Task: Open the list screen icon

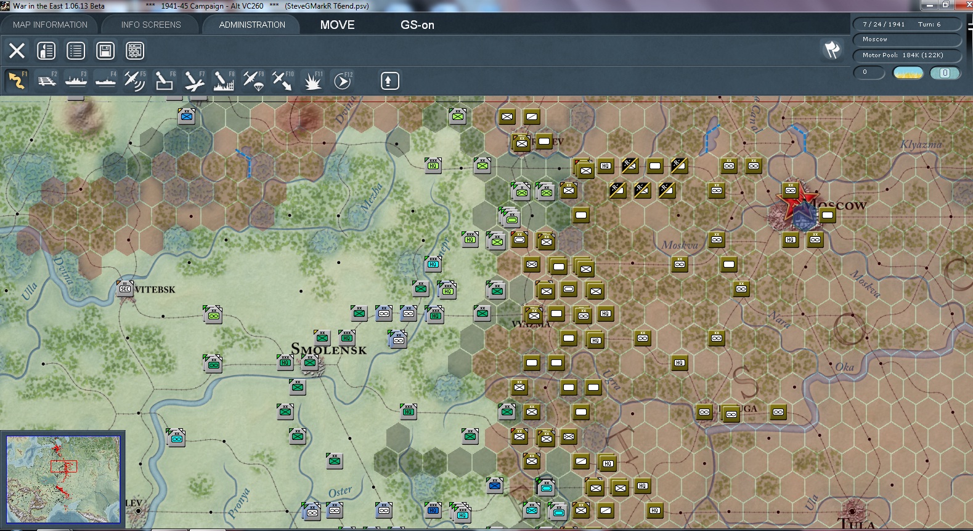Action: tap(76, 50)
